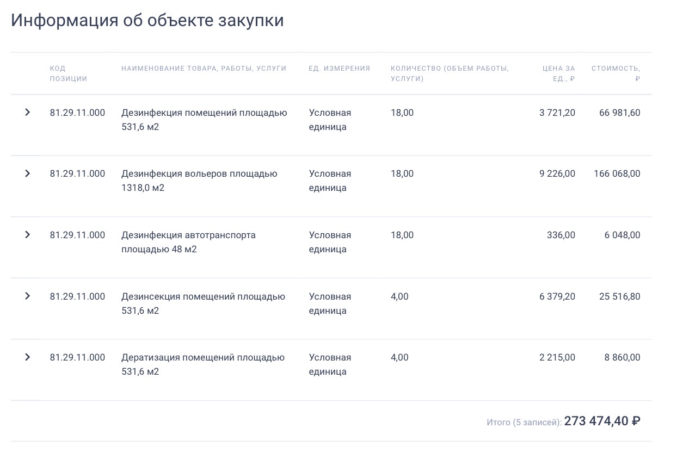Viewport: 689px width, 453px height.
Task: Select 'Дезинсекция помещений площадью 531,6 м2' name
Action: (x=203, y=303)
